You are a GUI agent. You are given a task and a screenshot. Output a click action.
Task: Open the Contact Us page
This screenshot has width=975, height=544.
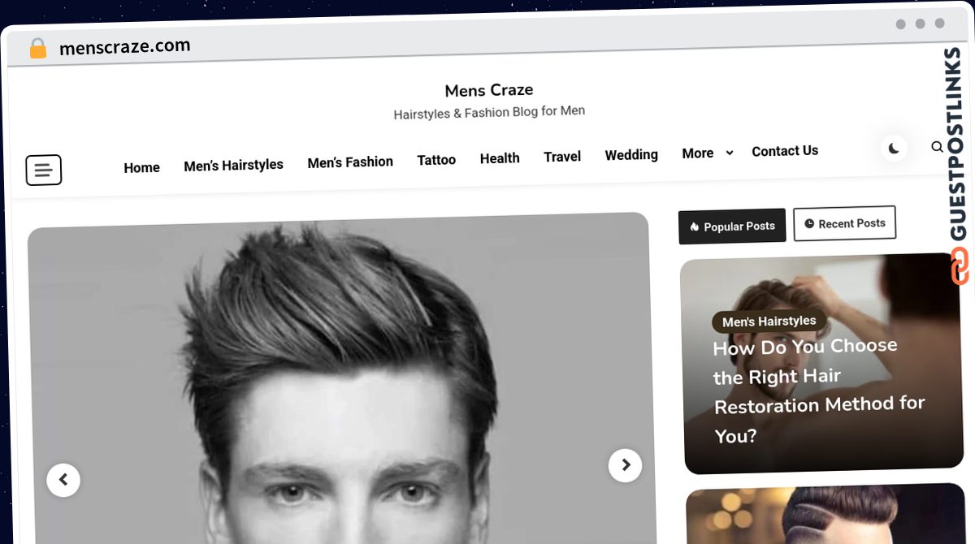click(x=785, y=151)
